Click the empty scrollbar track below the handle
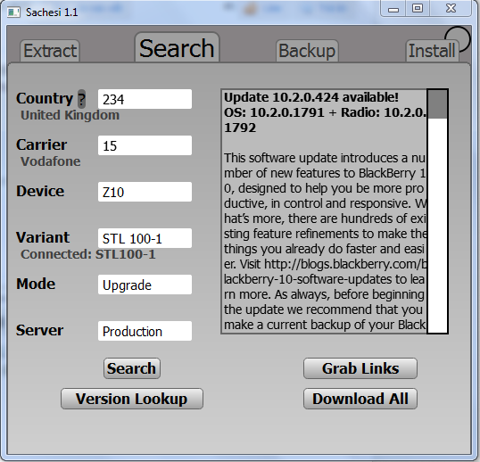The width and height of the screenshot is (480, 462). [437, 225]
